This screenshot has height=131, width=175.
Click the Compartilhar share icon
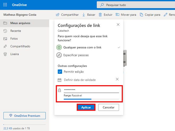(x=58, y=15)
